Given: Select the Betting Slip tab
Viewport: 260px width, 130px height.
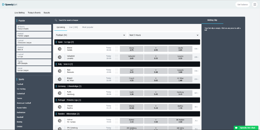Looking at the screenshot, I should pos(212,20).
